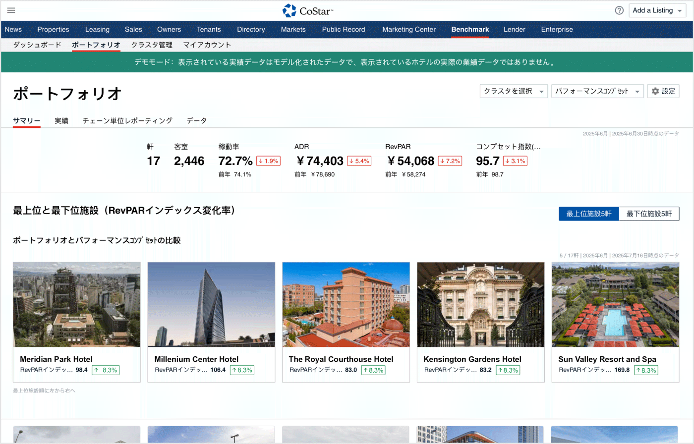Open 設定 gear settings
The width and height of the screenshot is (694, 444).
(663, 91)
